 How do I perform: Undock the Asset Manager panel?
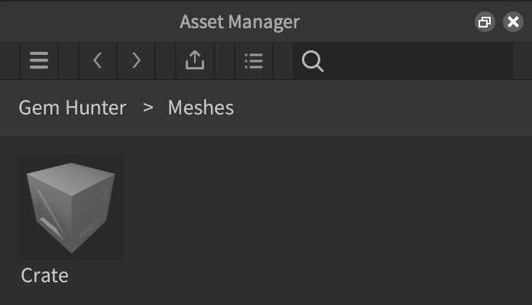pyautogui.click(x=484, y=22)
